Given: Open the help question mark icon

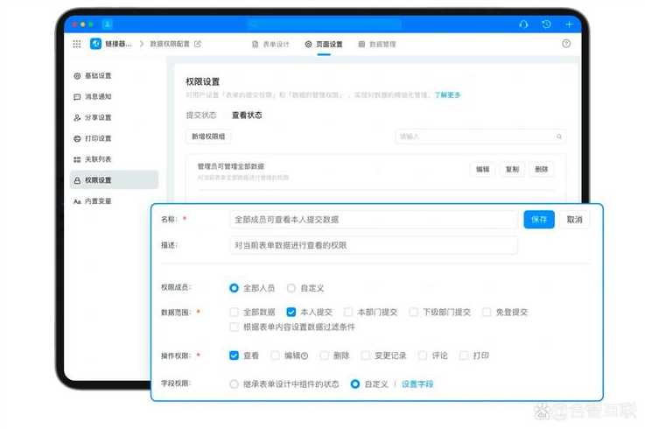Looking at the screenshot, I should tap(566, 44).
